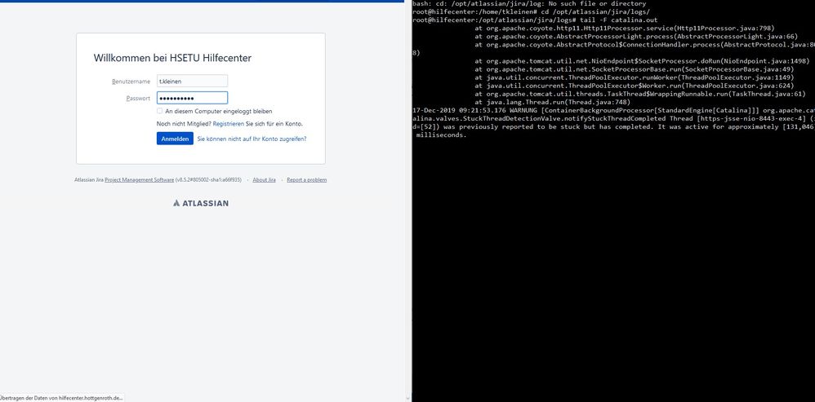The height and width of the screenshot is (402, 815).
Task: Enable 'An diesem Computer eingeloggt bleiben' checkbox
Action: [159, 111]
